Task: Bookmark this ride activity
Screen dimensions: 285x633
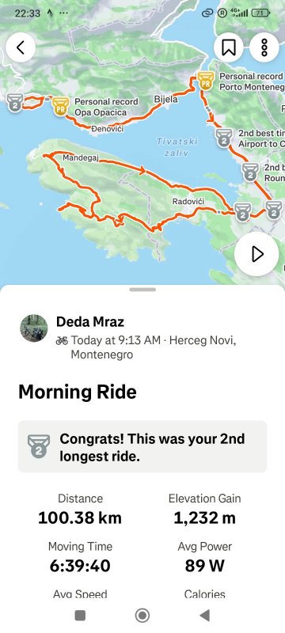Action: [229, 47]
